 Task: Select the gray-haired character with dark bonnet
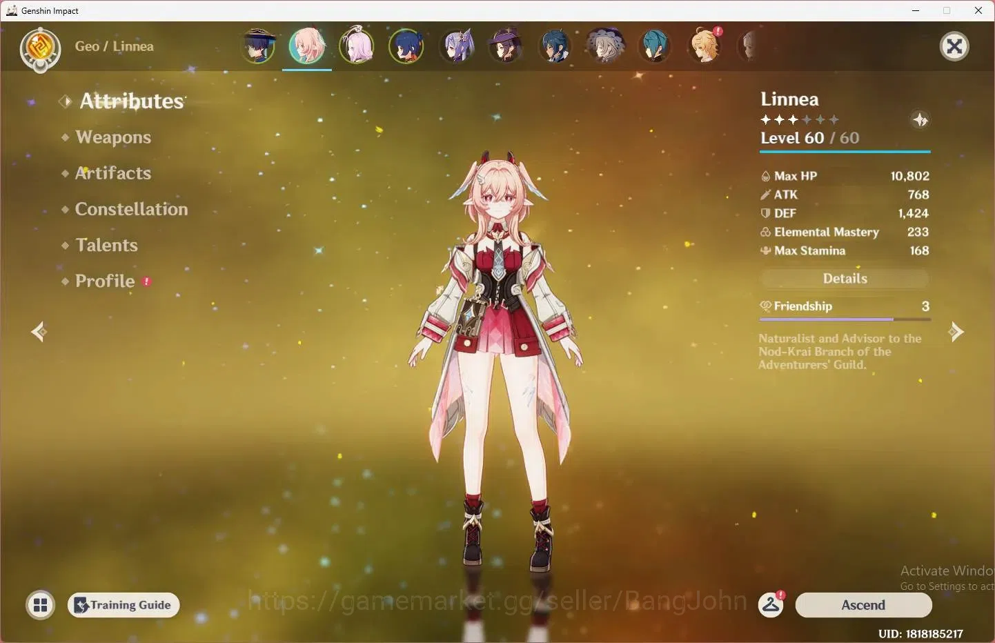pyautogui.click(x=605, y=46)
